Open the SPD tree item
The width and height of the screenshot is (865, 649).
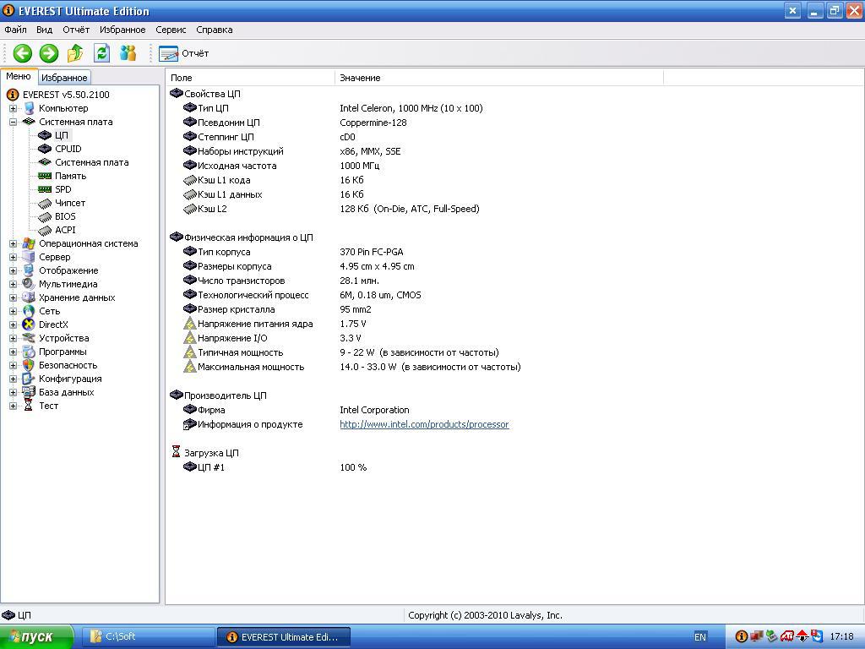click(x=63, y=189)
